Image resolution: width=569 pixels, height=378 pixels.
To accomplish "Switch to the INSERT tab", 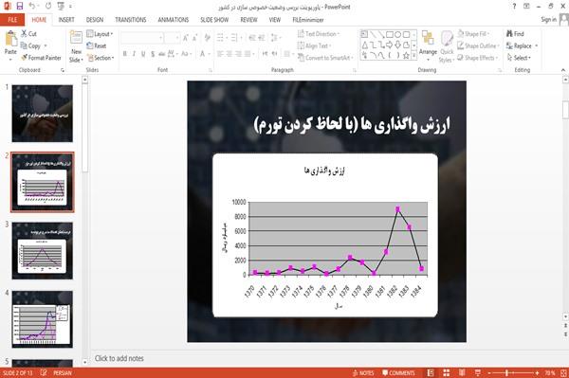I will [x=66, y=20].
